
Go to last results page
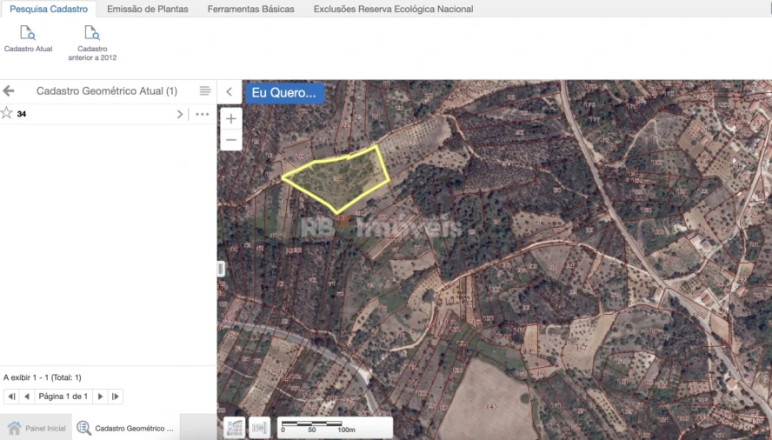(116, 397)
